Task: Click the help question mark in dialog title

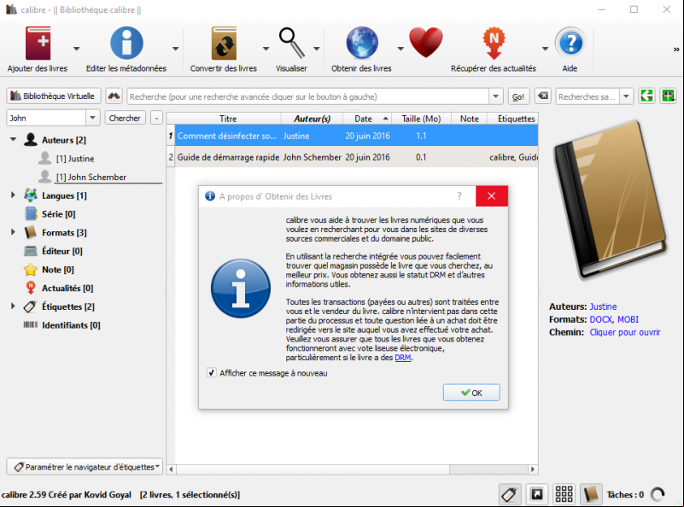Action: click(x=459, y=196)
